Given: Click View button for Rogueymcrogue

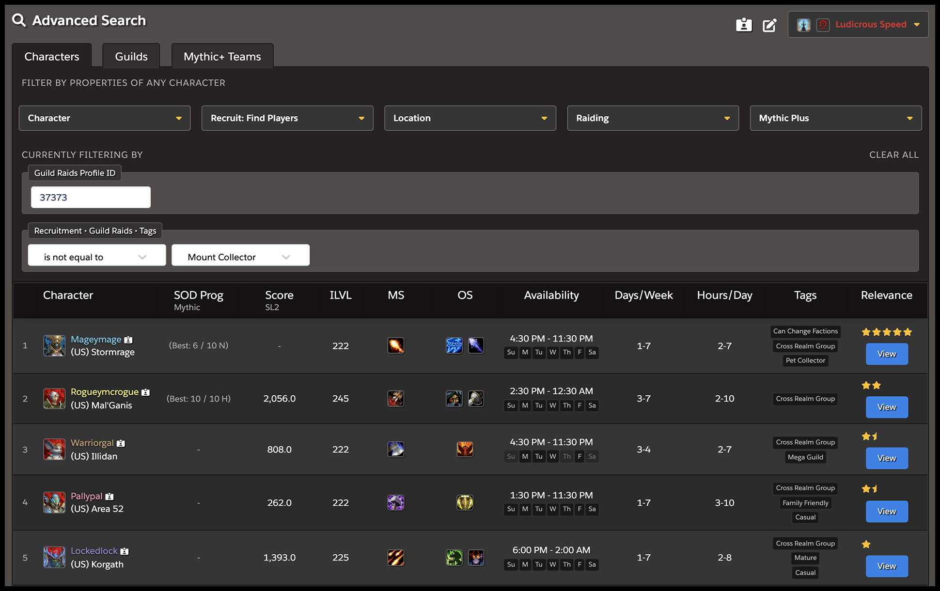Looking at the screenshot, I should (x=887, y=406).
